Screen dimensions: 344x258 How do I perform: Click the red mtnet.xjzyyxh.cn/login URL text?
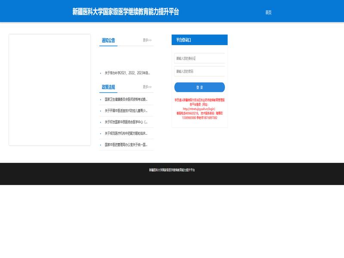199,109
